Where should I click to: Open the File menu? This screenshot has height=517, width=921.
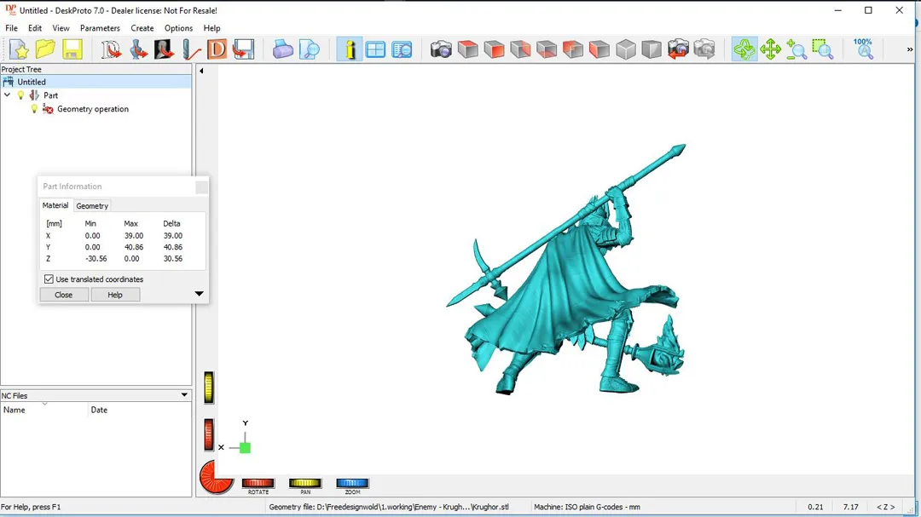coord(11,28)
